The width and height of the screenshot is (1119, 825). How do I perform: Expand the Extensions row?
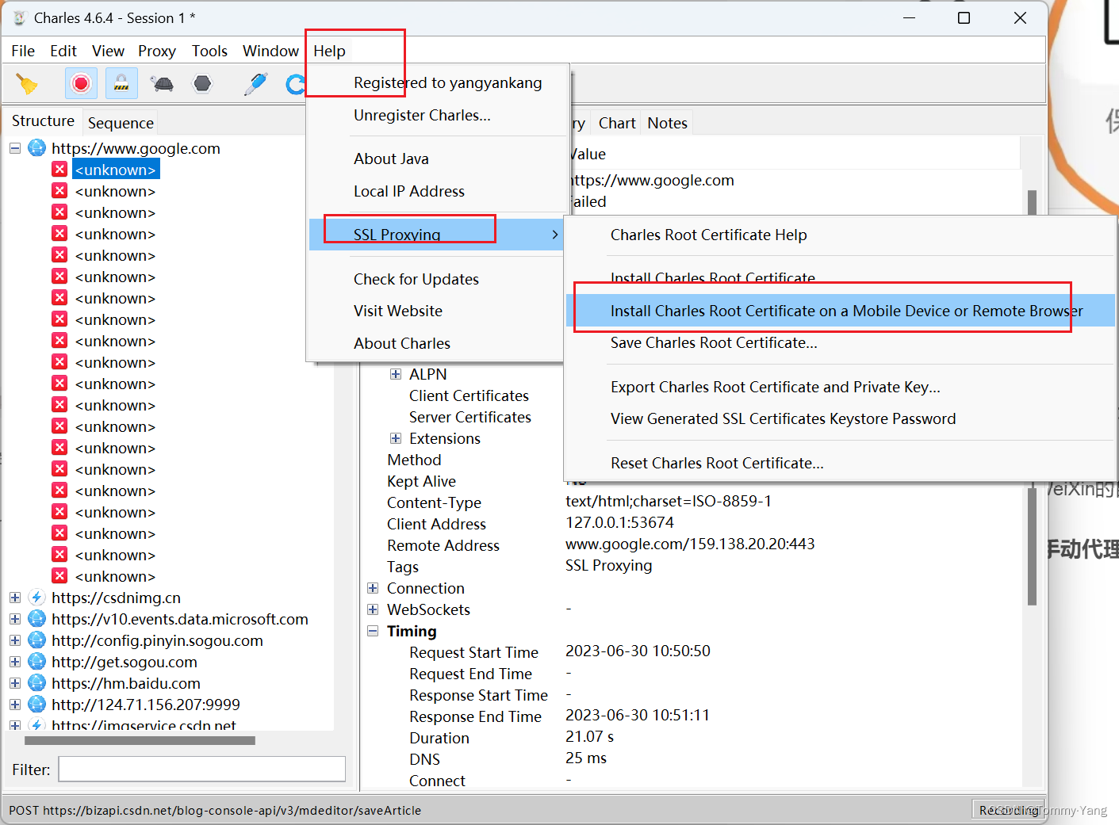click(x=396, y=438)
